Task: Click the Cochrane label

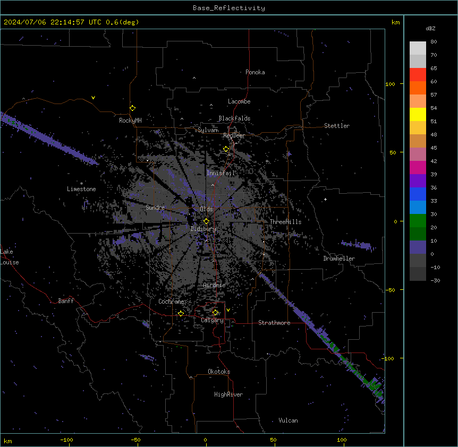Action: 171,302
